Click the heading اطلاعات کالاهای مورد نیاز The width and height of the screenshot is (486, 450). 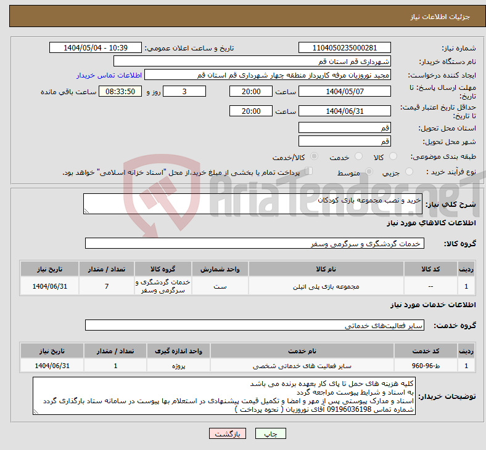[431, 223]
